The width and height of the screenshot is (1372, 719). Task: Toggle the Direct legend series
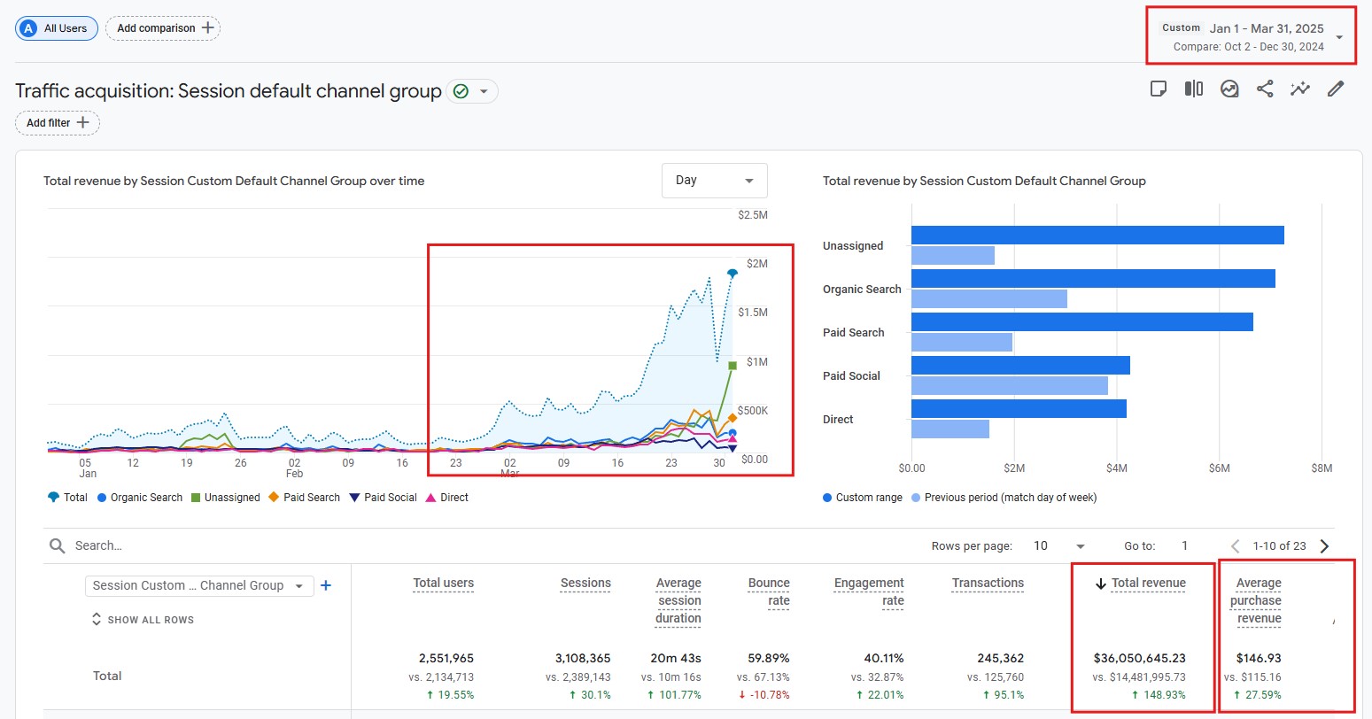[447, 498]
